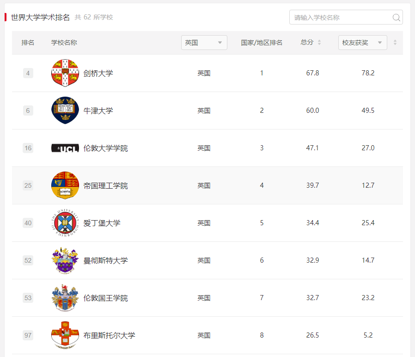This screenshot has height=357, width=415.
Task: Toggle sort order on the 总分 column
Action: 319,42
